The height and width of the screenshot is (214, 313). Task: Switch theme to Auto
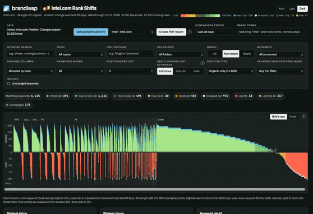pos(282,8)
